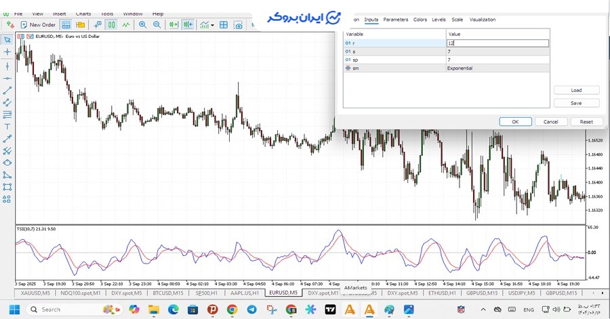Switch to the Scale tab
Image resolution: width=610 pixels, height=319 pixels.
point(457,20)
